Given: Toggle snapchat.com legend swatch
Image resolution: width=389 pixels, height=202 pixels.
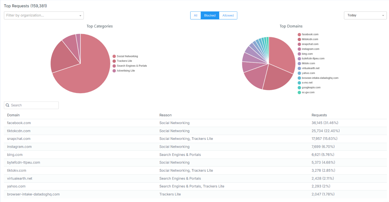Looking at the screenshot, I should click(x=299, y=44).
